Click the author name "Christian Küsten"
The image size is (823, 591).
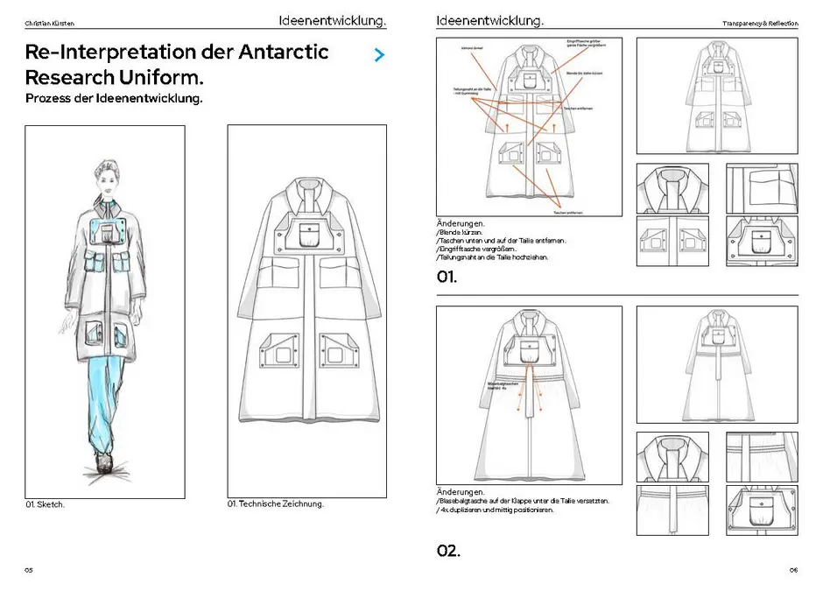pyautogui.click(x=50, y=24)
